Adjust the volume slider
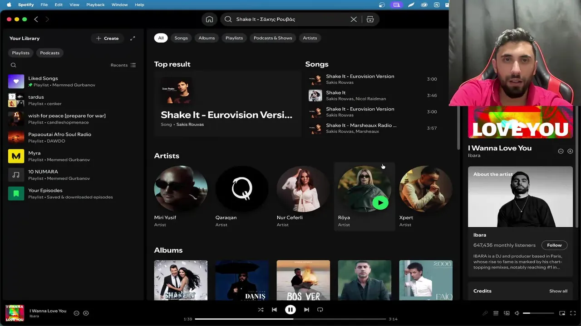Screen dimensions: 581x326 (538, 313)
